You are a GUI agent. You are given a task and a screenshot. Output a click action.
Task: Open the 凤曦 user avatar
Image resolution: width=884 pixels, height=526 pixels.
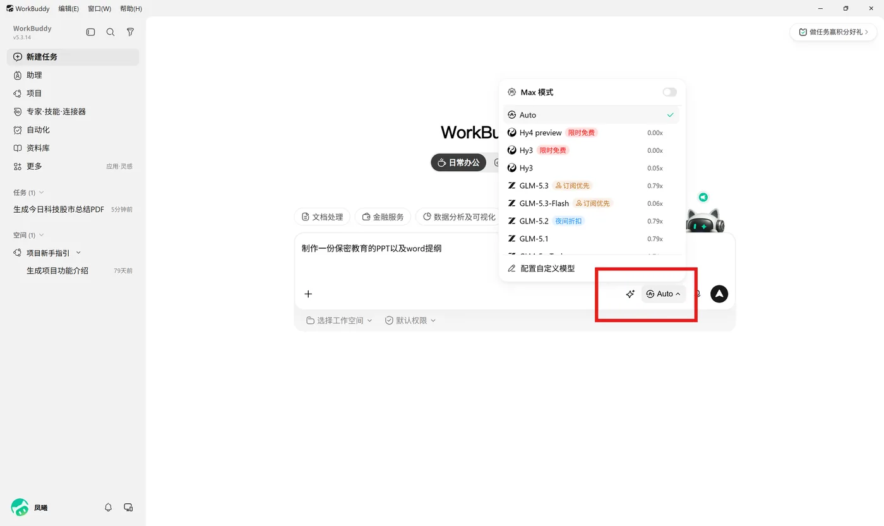pyautogui.click(x=20, y=507)
